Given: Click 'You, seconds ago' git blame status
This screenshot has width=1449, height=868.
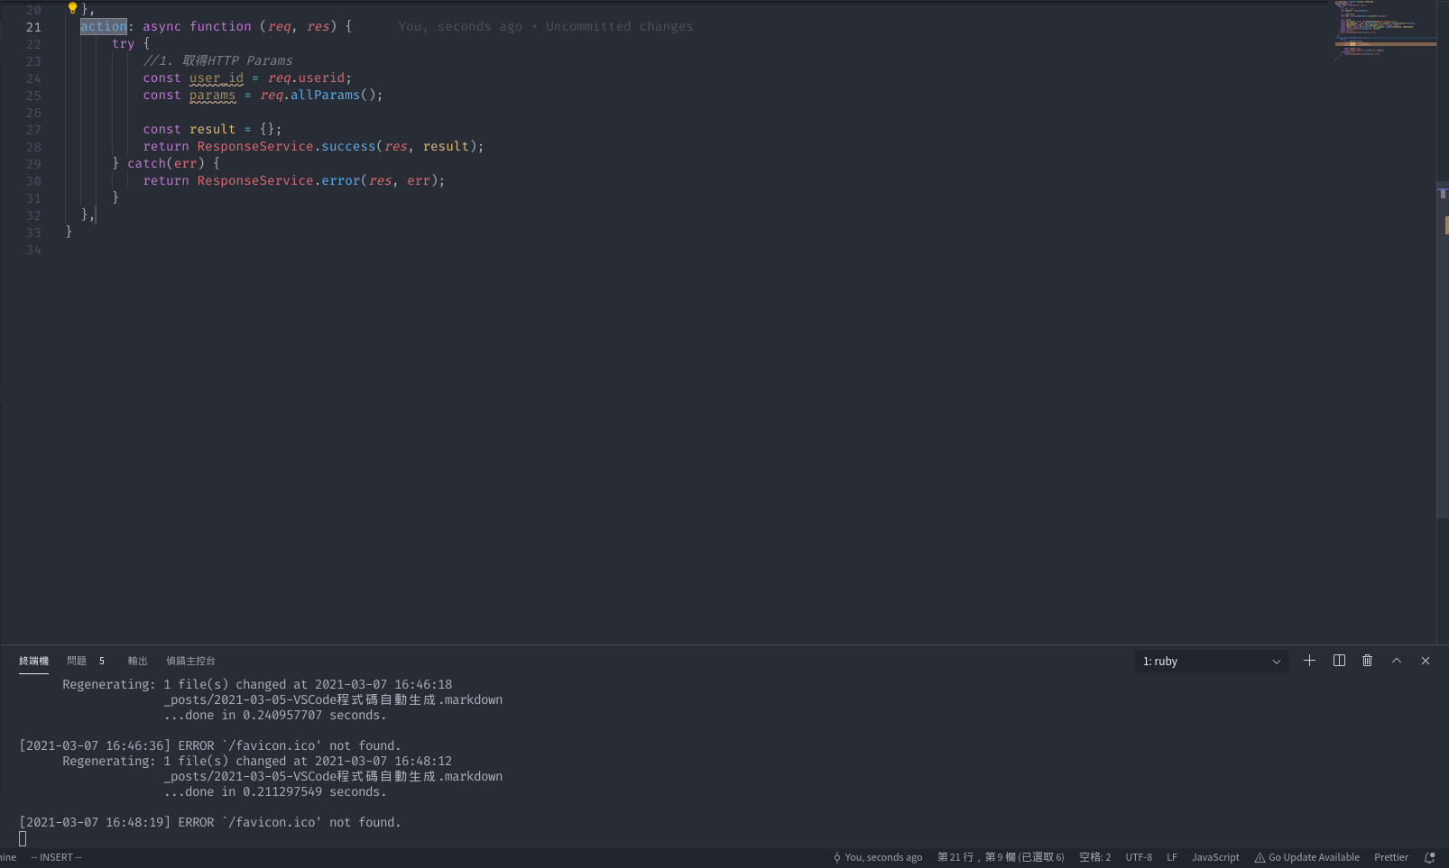Looking at the screenshot, I should coord(877,858).
